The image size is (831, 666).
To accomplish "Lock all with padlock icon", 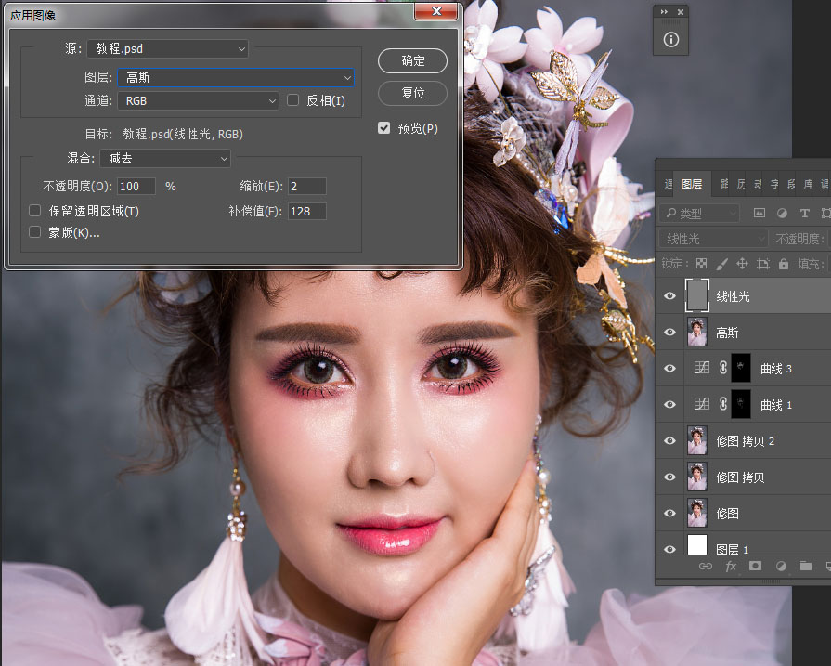I will (784, 264).
